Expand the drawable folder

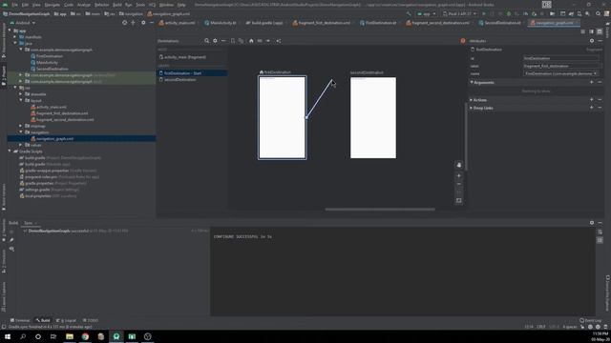coord(21,94)
